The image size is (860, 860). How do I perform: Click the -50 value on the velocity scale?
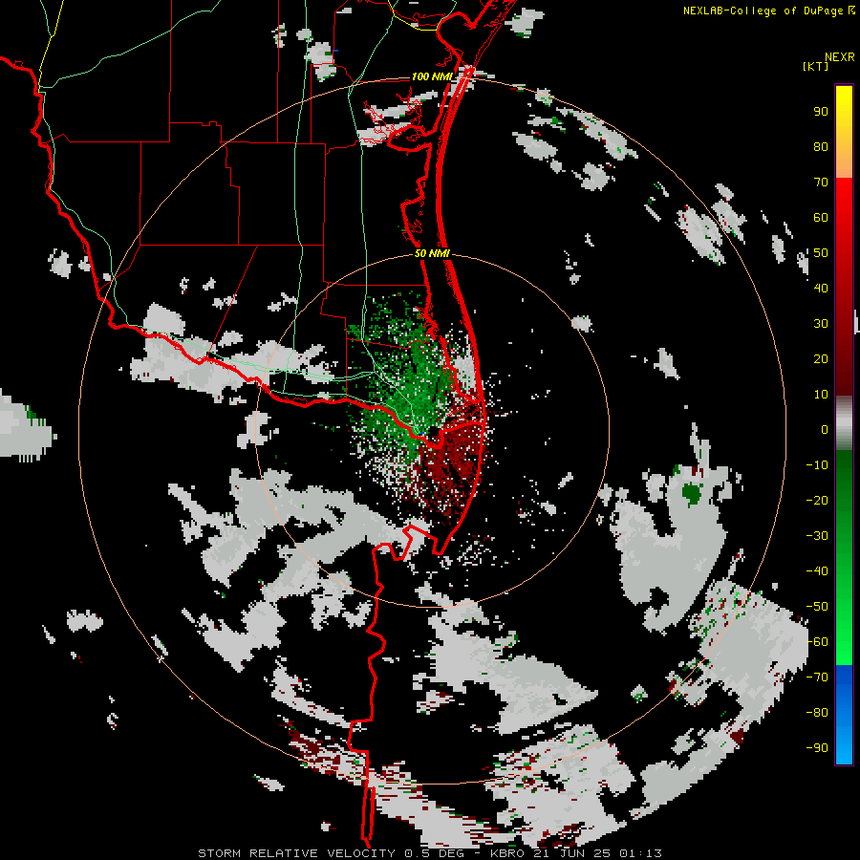(817, 607)
